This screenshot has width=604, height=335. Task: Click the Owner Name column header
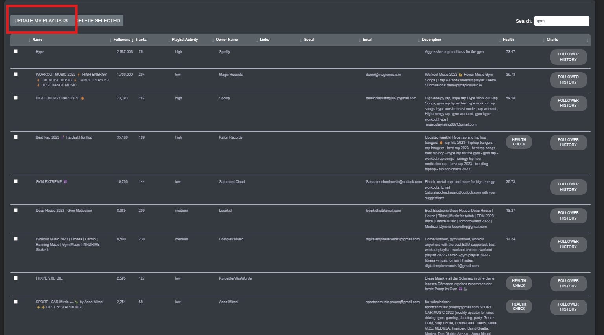pyautogui.click(x=227, y=39)
